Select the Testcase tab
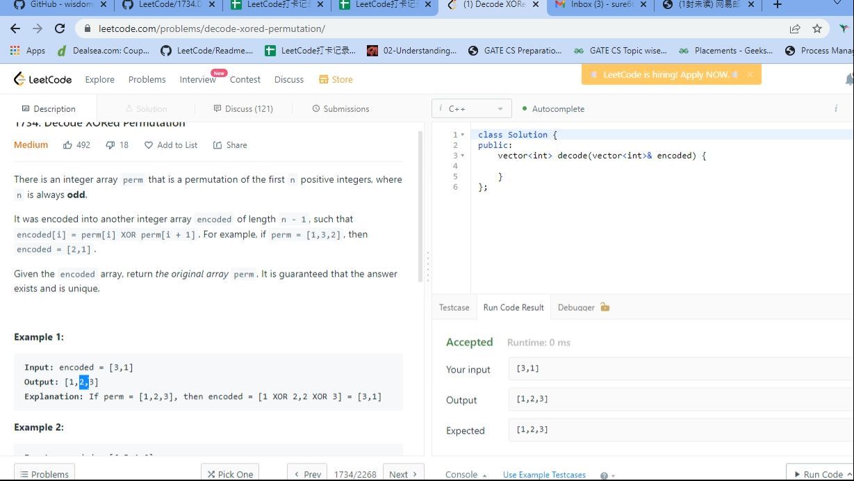 coord(454,307)
